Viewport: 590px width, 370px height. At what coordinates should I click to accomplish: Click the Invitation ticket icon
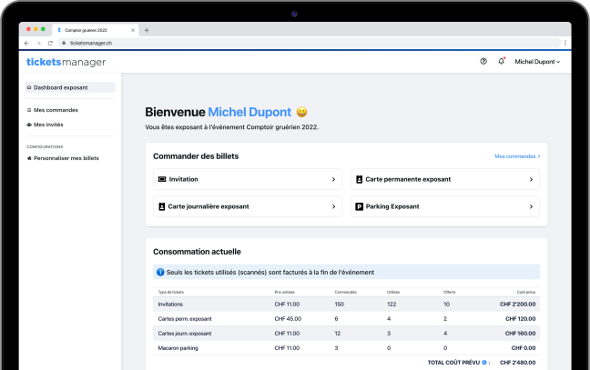[x=162, y=180]
